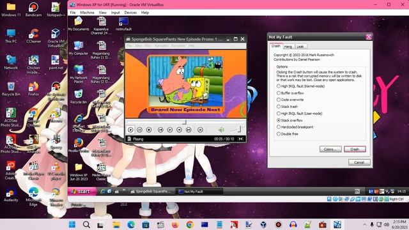Click the video seek bar thumb
The image size is (409, 230).
(x=185, y=122)
